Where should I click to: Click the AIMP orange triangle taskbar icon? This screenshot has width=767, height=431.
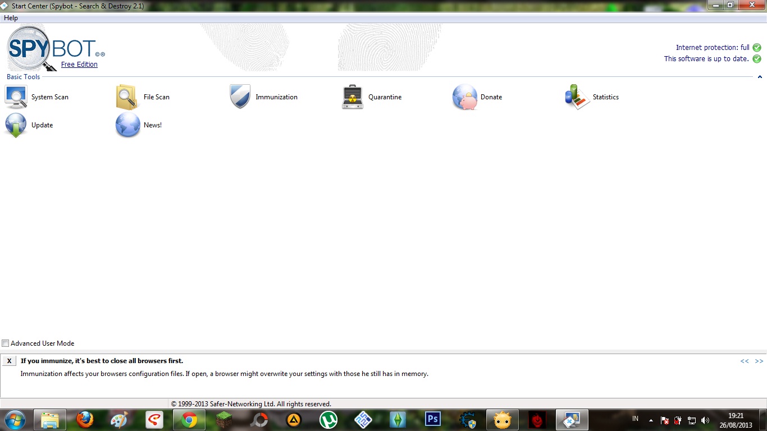point(294,420)
